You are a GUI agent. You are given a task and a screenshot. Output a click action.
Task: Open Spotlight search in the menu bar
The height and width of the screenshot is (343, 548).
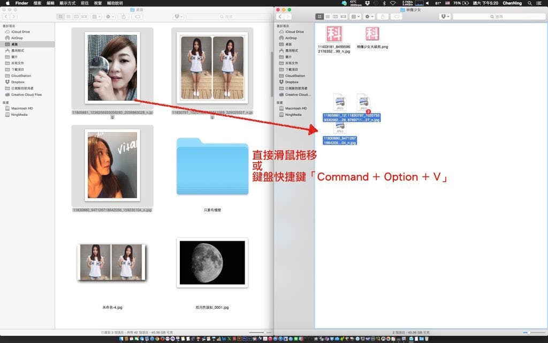click(x=529, y=3)
